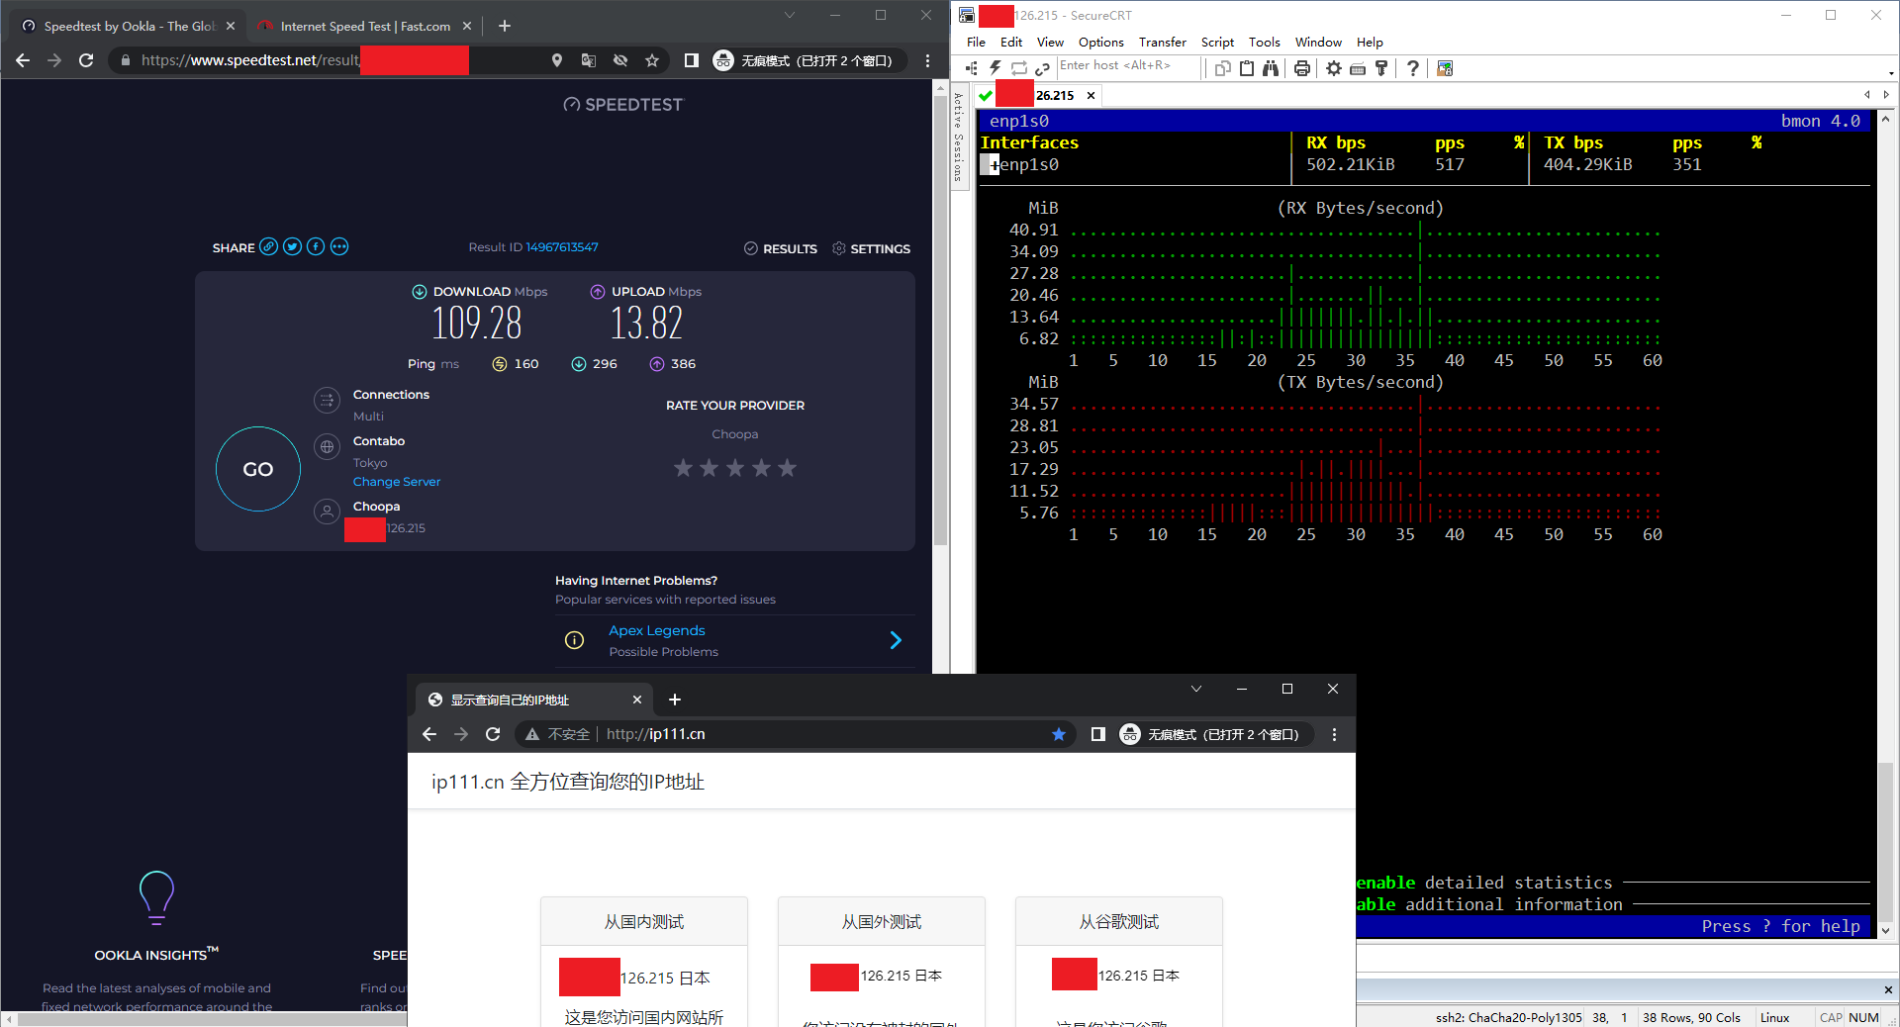Open the Tools menu in SecureCRT
This screenshot has width=1900, height=1027.
click(1265, 42)
